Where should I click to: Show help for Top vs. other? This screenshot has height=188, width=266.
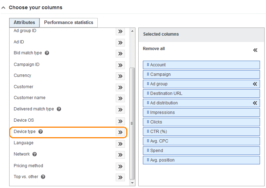point(43,177)
